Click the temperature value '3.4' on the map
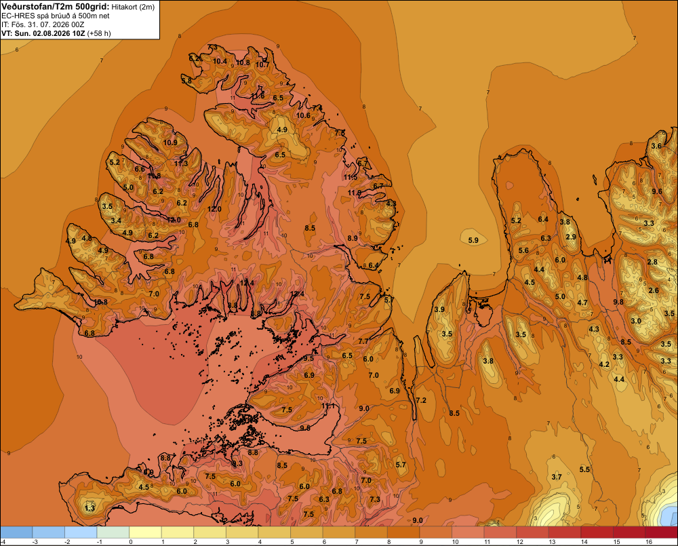678x546 pixels. click(117, 220)
